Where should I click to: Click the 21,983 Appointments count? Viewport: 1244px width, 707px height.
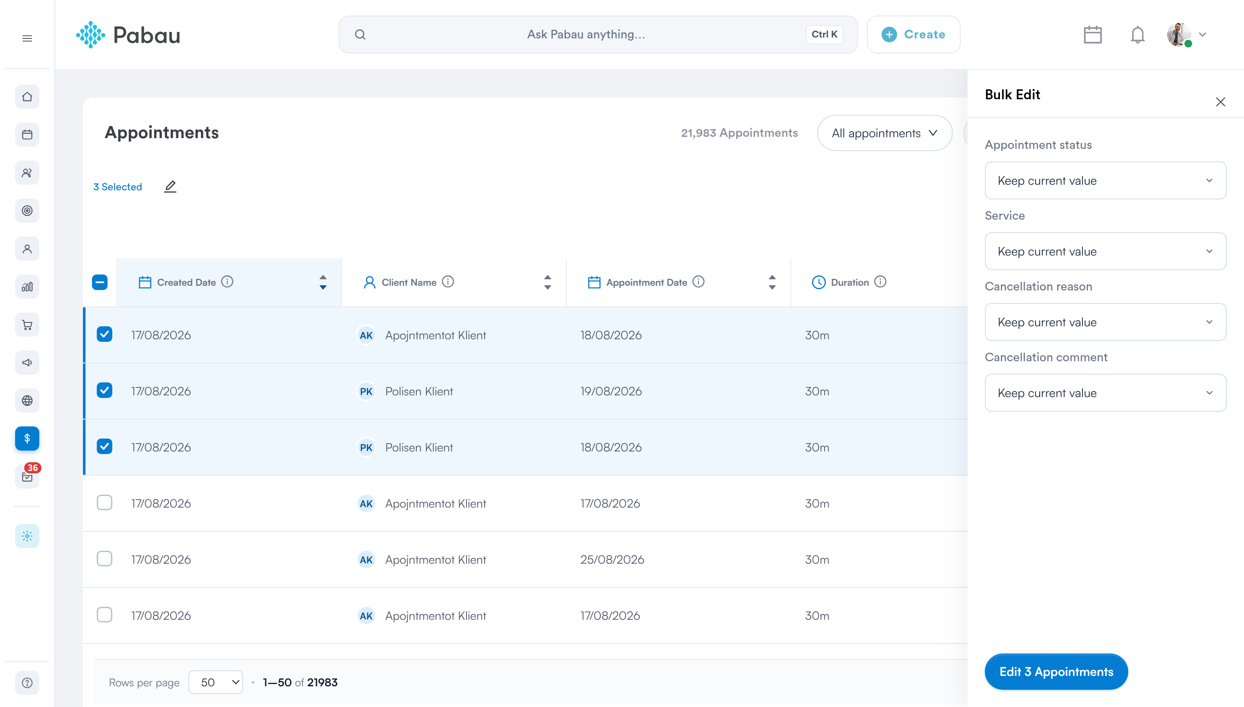[x=739, y=133]
